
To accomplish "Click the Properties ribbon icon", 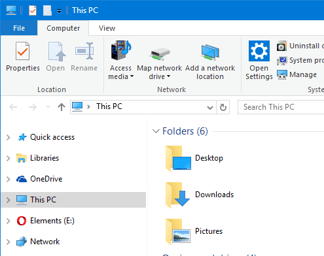I will (x=22, y=51).
